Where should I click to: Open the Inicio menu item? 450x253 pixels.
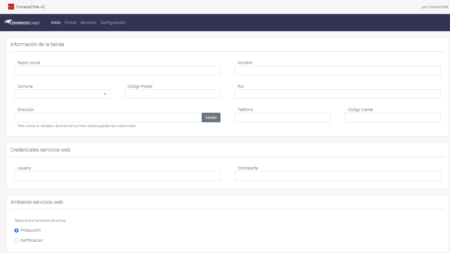(x=56, y=22)
